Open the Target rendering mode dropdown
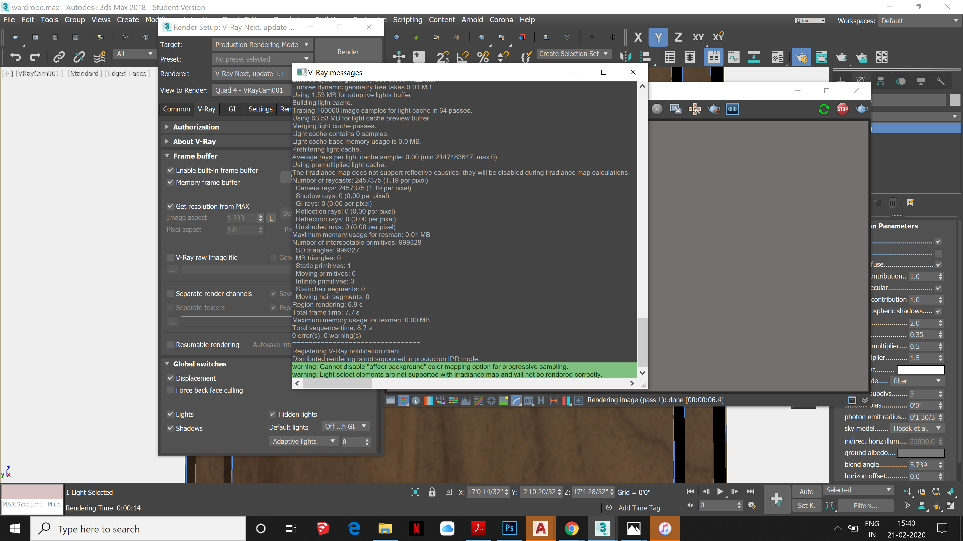 (262, 44)
